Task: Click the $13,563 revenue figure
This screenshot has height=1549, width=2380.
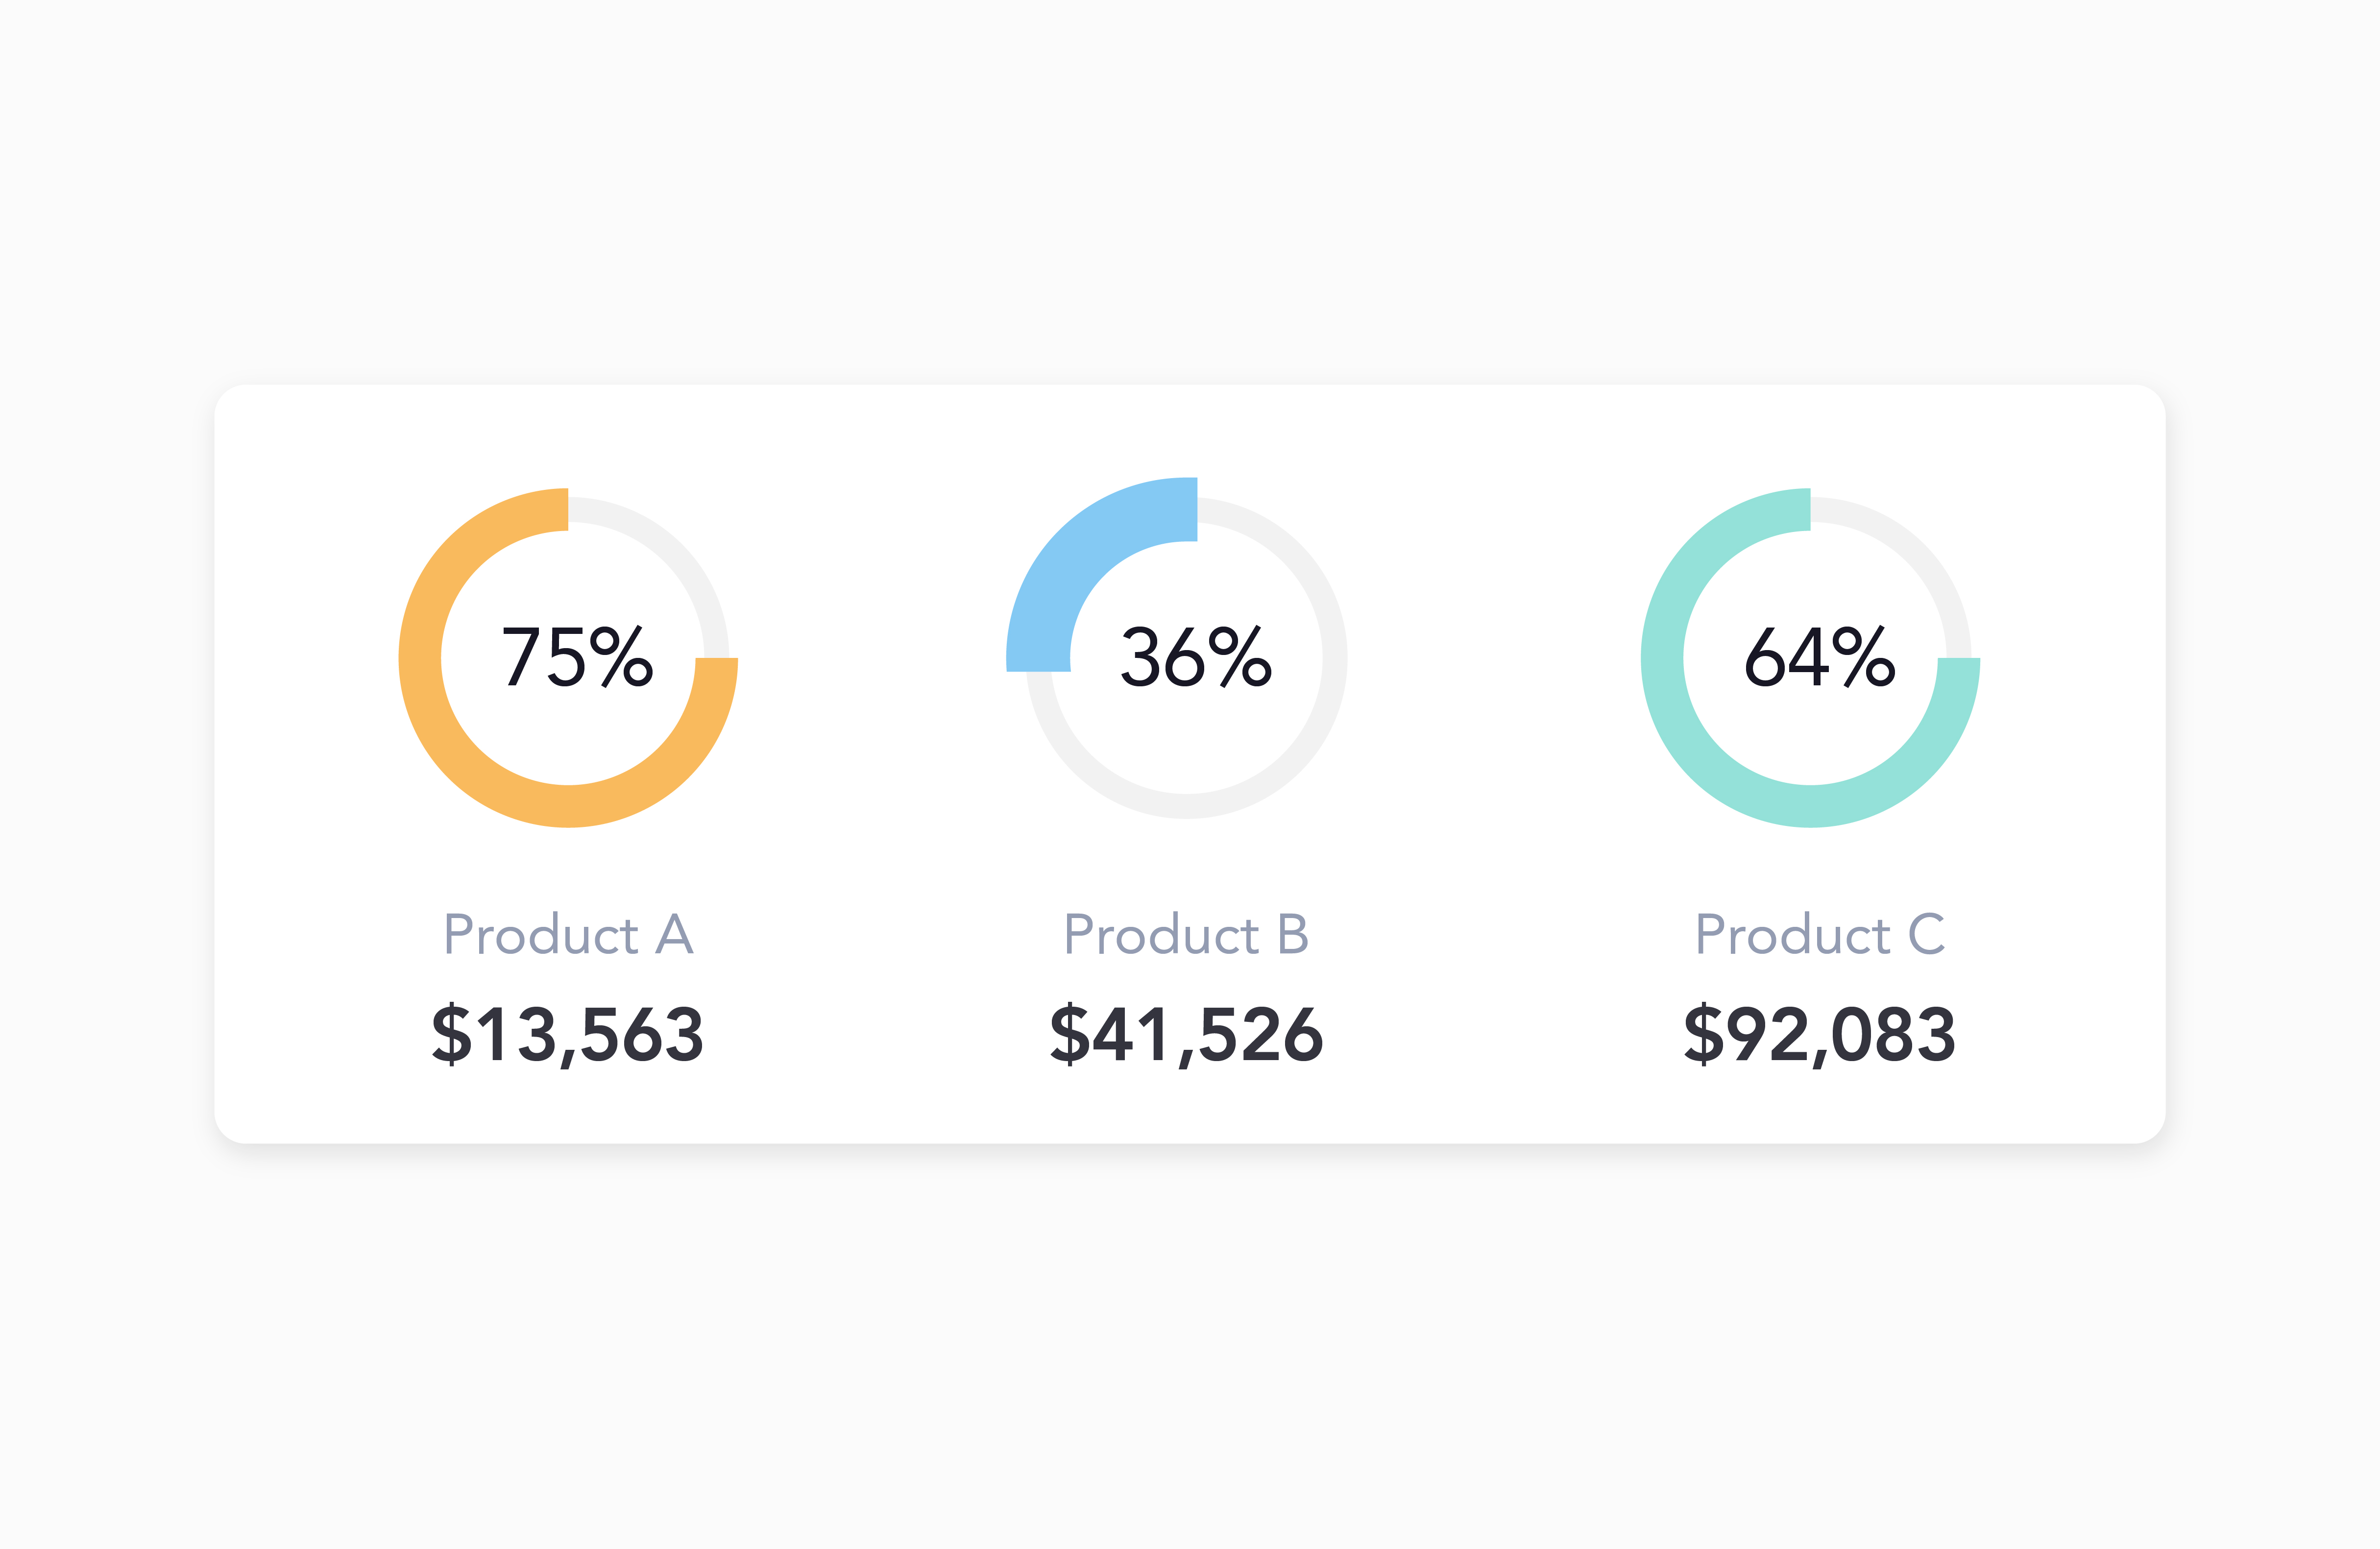Action: coord(568,1034)
